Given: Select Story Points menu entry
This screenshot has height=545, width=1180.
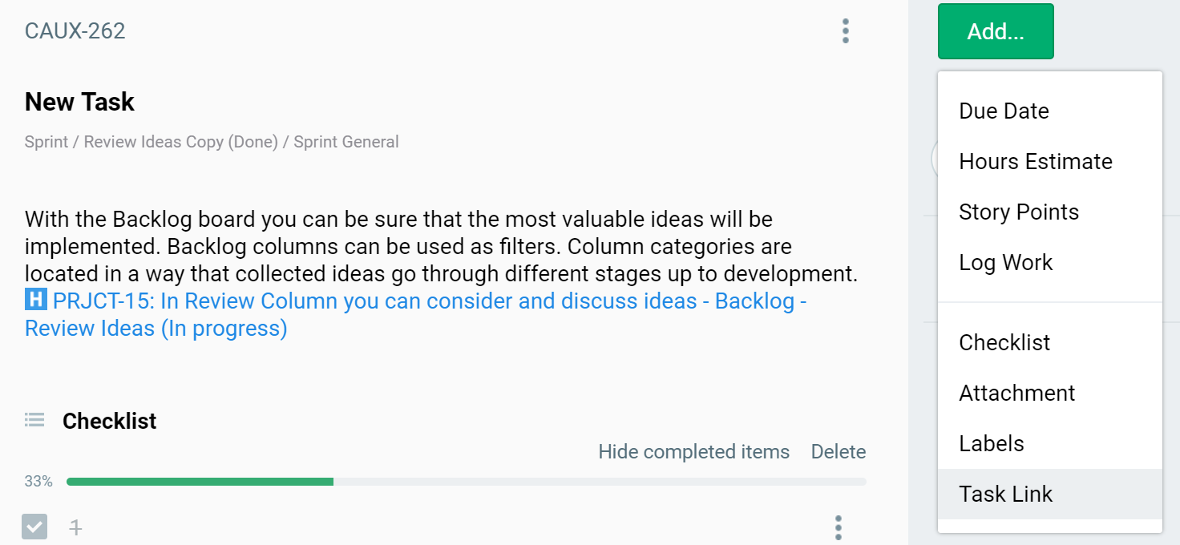Looking at the screenshot, I should (1018, 212).
